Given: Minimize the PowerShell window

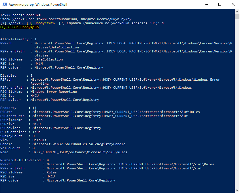Looking at the screenshot, I should click(207, 4).
